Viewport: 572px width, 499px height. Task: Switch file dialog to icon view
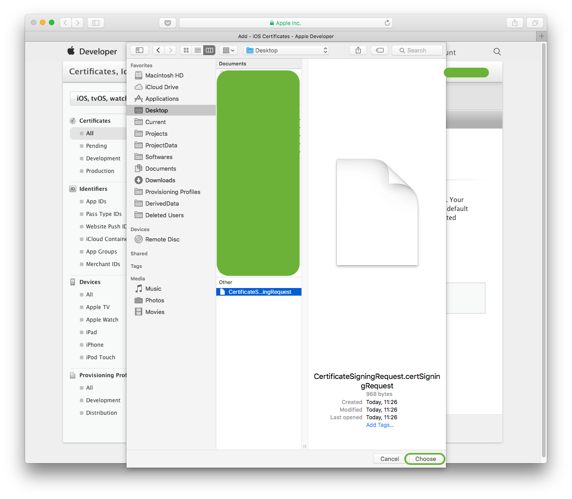point(186,50)
